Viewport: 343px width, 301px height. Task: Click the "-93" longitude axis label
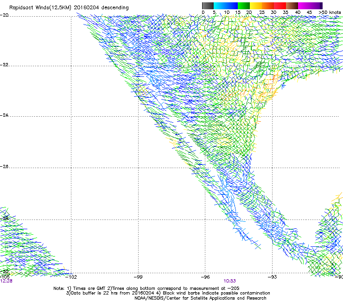[x=273, y=277]
